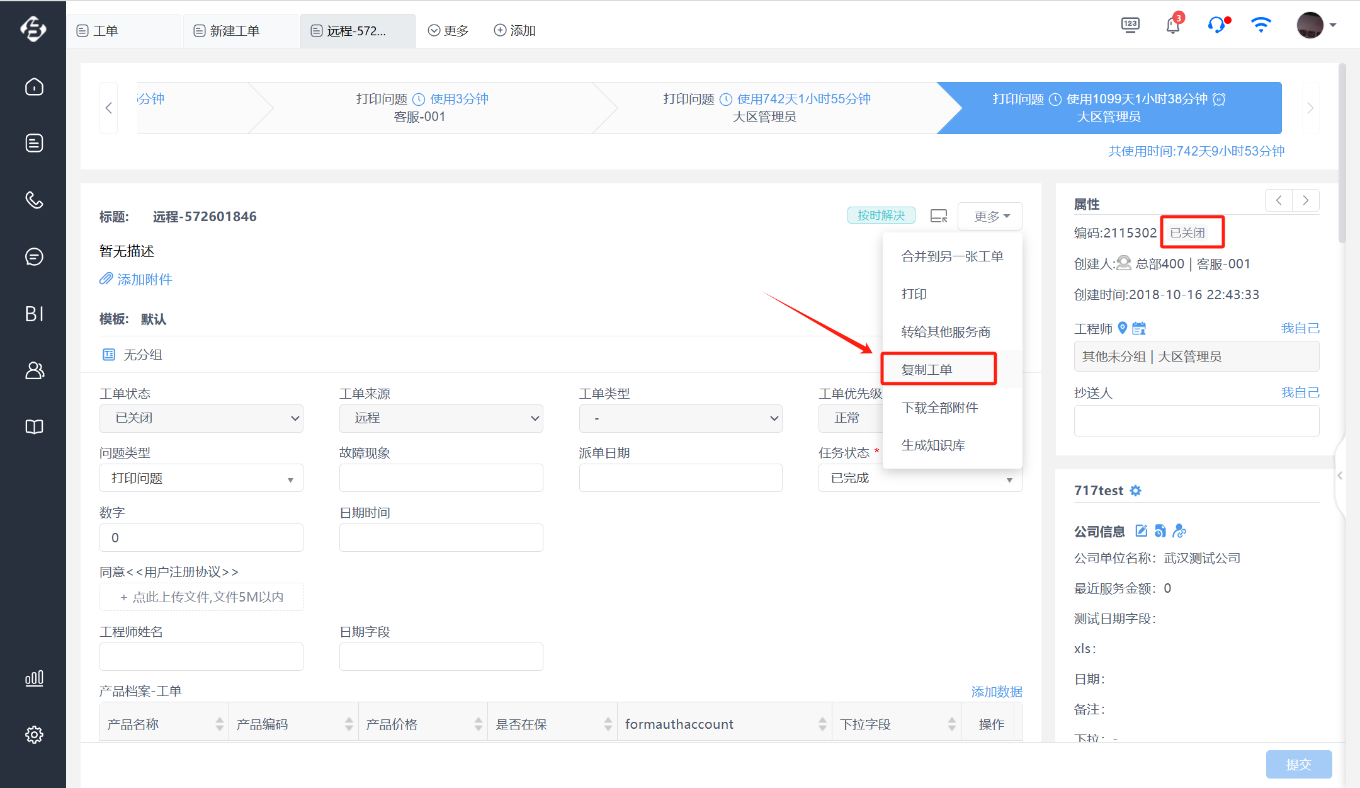The width and height of the screenshot is (1360, 788).
Task: Open the customer service headset icon
Action: pyautogui.click(x=1216, y=25)
